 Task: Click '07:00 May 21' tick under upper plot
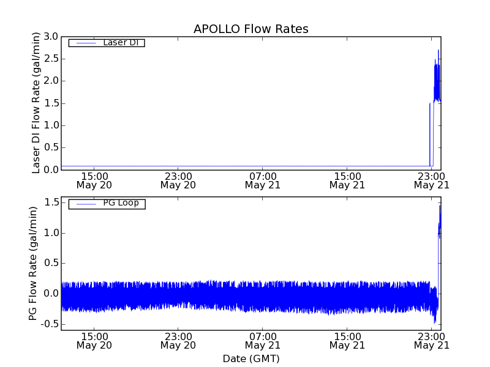click(x=262, y=180)
